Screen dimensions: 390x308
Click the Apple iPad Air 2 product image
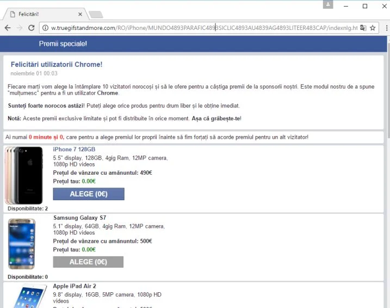point(30,297)
